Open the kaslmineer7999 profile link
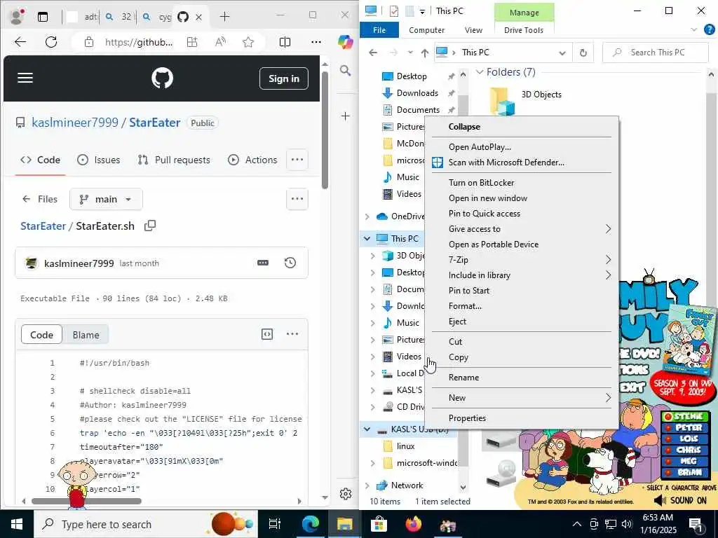The image size is (718, 538). click(x=74, y=123)
